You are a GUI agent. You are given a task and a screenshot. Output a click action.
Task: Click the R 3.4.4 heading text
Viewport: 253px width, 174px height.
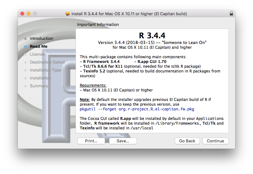click(x=152, y=35)
